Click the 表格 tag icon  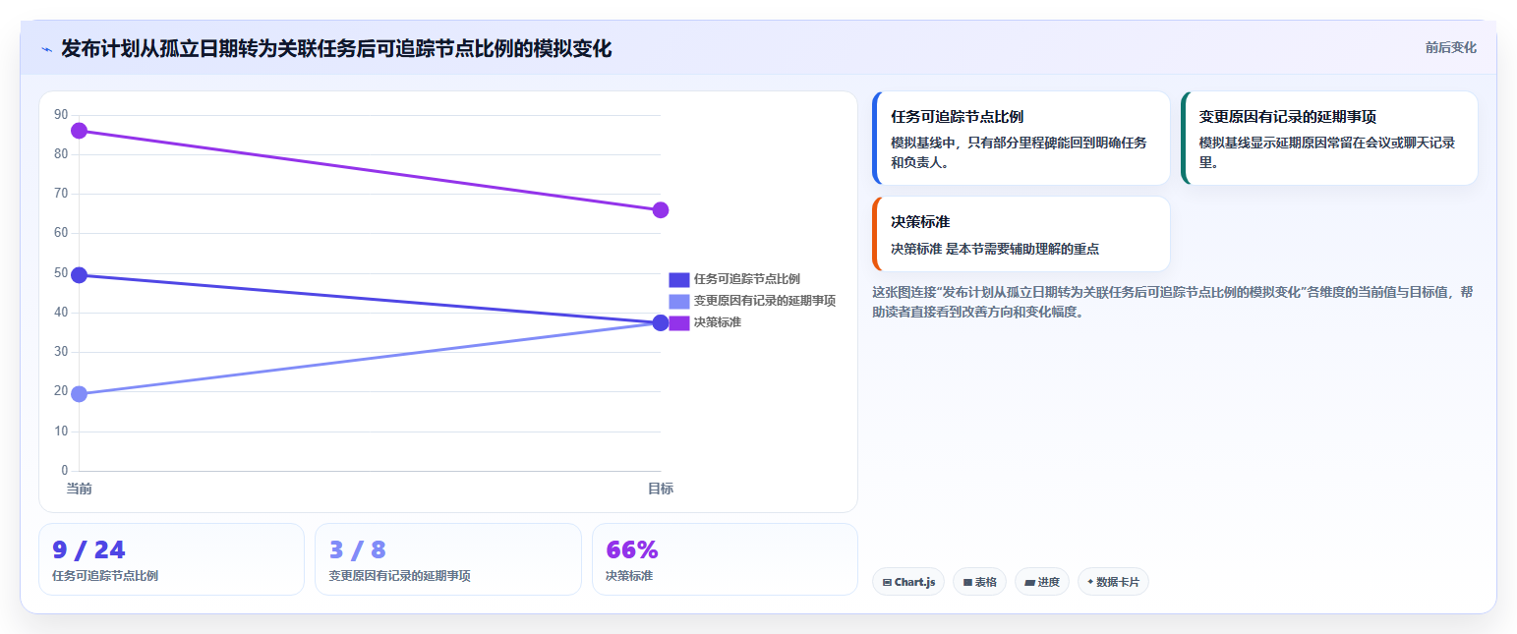(x=967, y=583)
